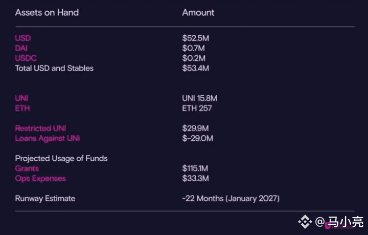
Task: Click the pink USD asset label
Action: point(23,38)
